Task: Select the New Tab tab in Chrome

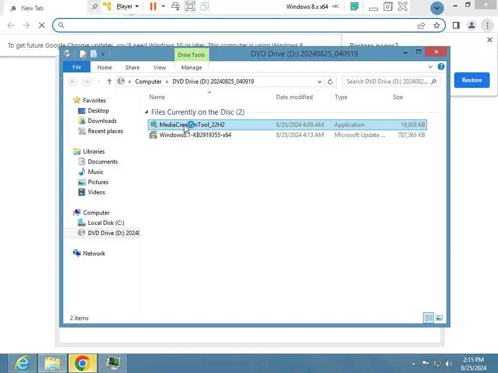Action: pyautogui.click(x=32, y=8)
